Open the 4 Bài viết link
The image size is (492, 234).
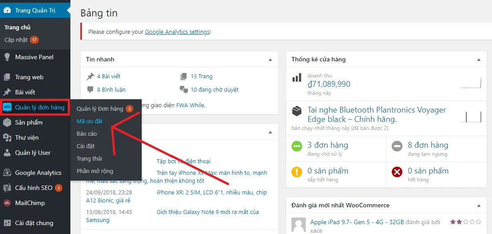(109, 77)
